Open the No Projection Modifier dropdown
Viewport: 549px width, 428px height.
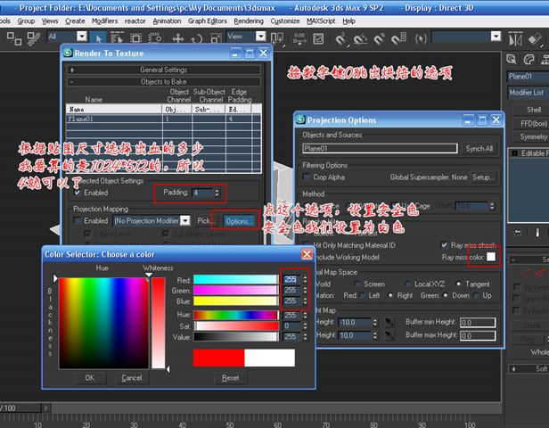185,220
